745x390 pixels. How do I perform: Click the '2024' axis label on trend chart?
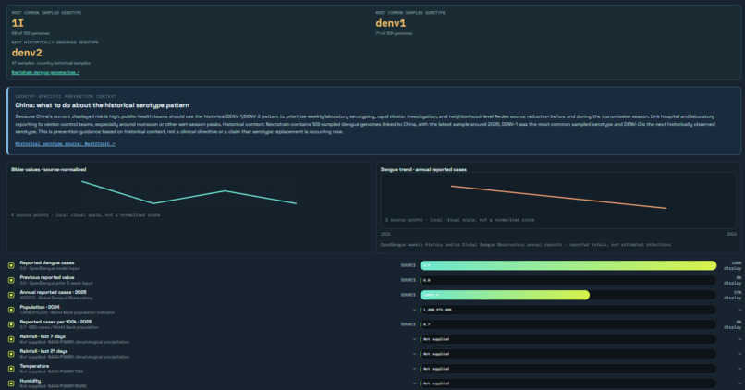732,234
